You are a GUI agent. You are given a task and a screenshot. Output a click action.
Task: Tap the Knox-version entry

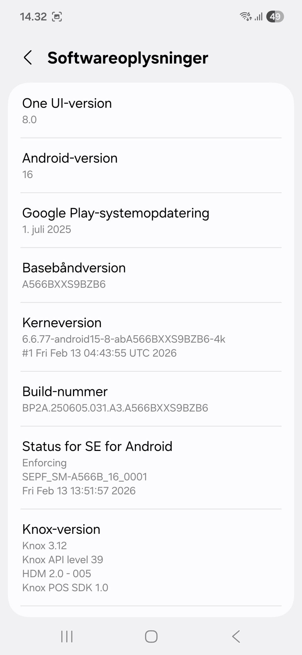[x=151, y=557]
